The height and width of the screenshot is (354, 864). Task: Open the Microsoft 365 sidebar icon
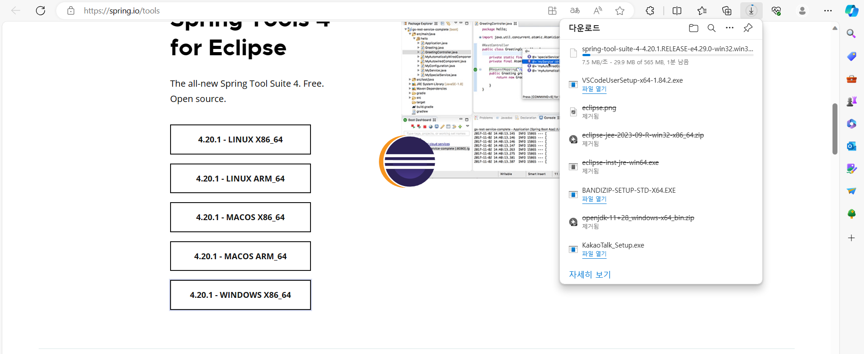pos(851,124)
